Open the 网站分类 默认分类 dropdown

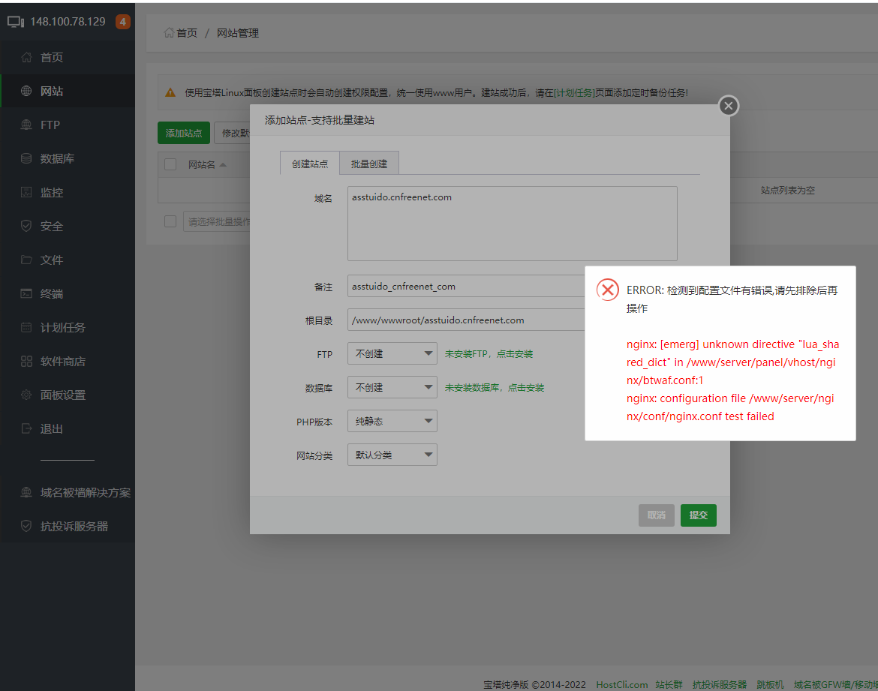(392, 455)
